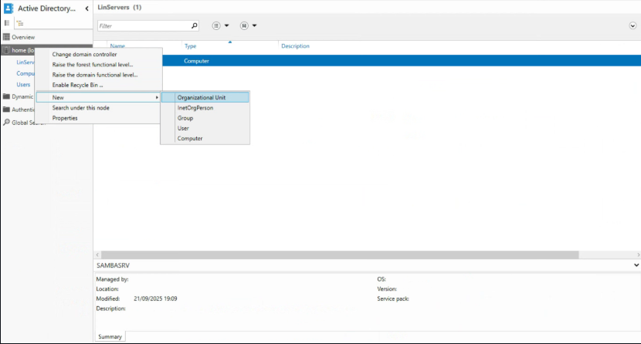
Task: Type in the Filter input field
Action: click(143, 25)
